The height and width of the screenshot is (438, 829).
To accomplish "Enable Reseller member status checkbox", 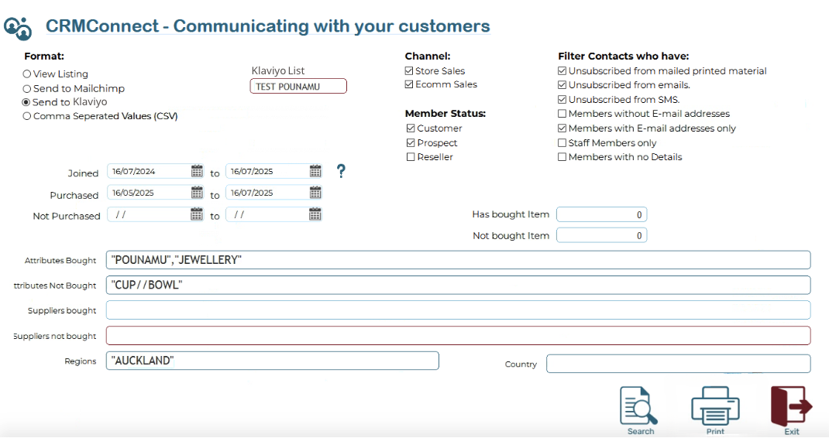I will point(411,157).
